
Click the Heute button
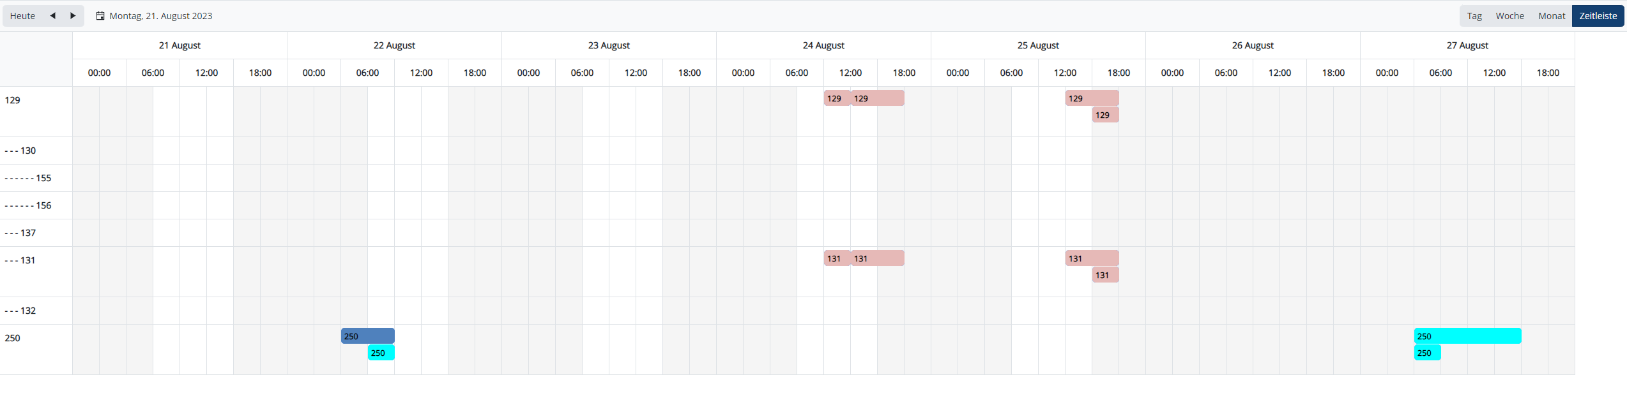coord(23,16)
